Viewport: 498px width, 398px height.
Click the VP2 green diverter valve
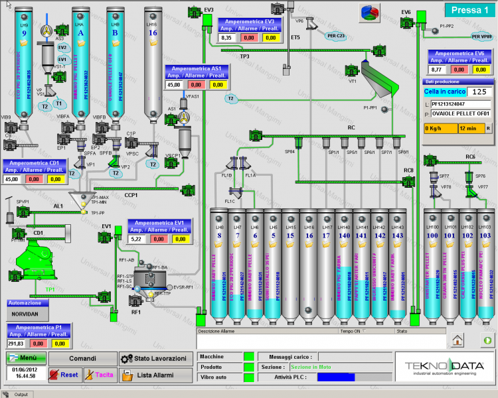click(114, 162)
